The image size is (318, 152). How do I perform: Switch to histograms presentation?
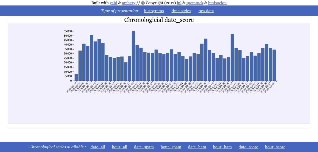(154, 11)
